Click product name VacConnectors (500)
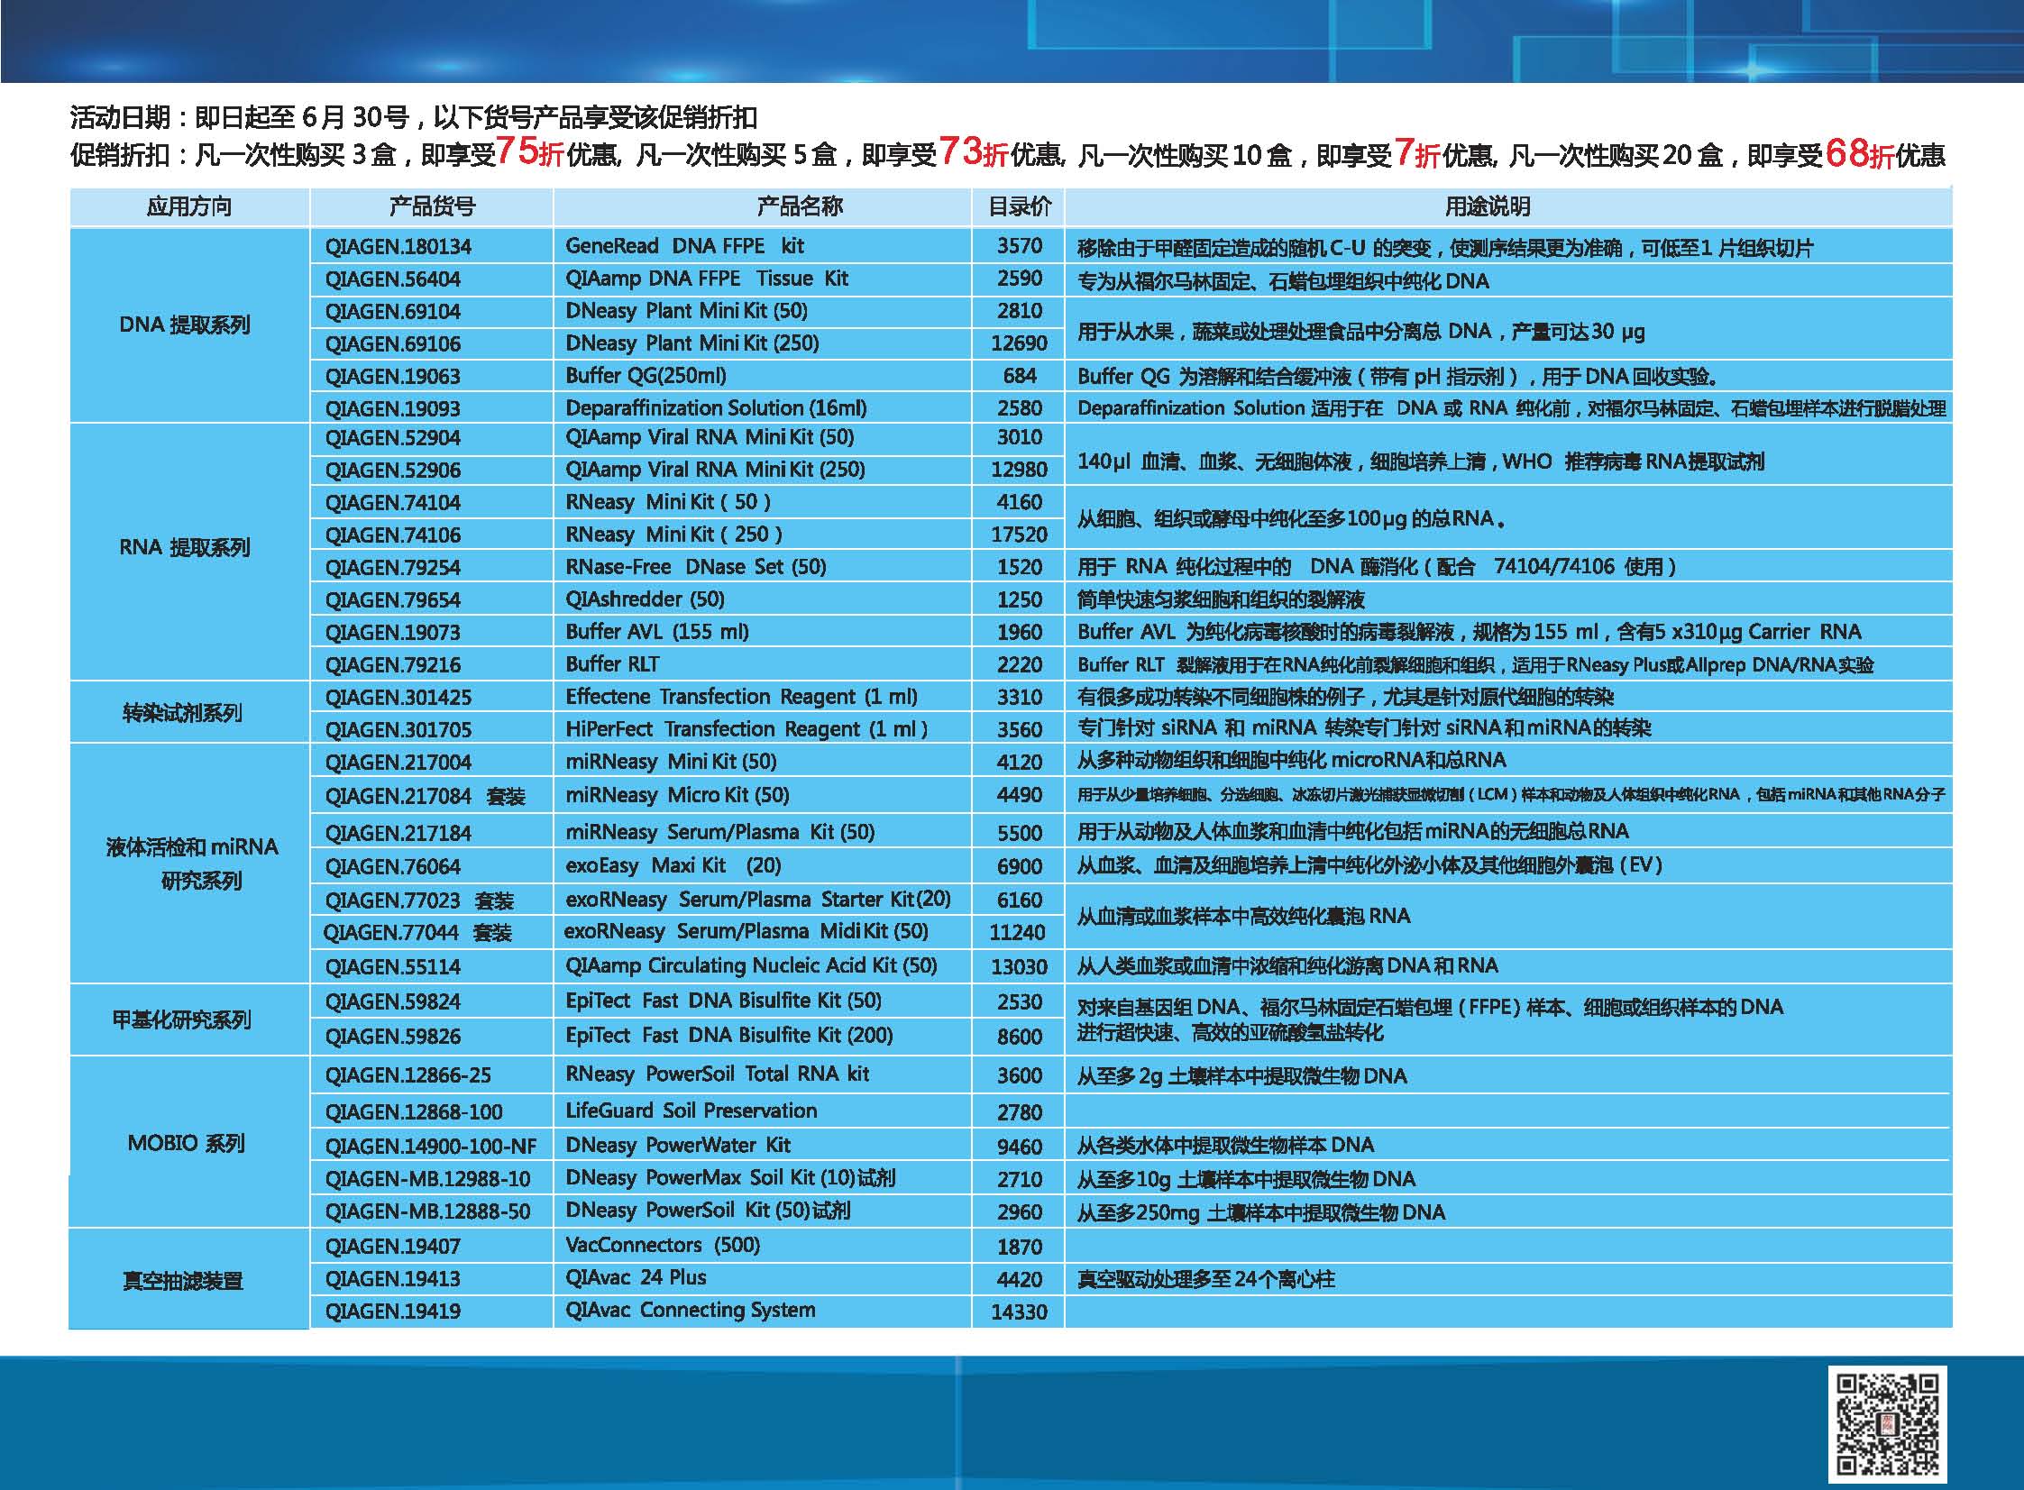The image size is (2024, 1490). (x=663, y=1245)
